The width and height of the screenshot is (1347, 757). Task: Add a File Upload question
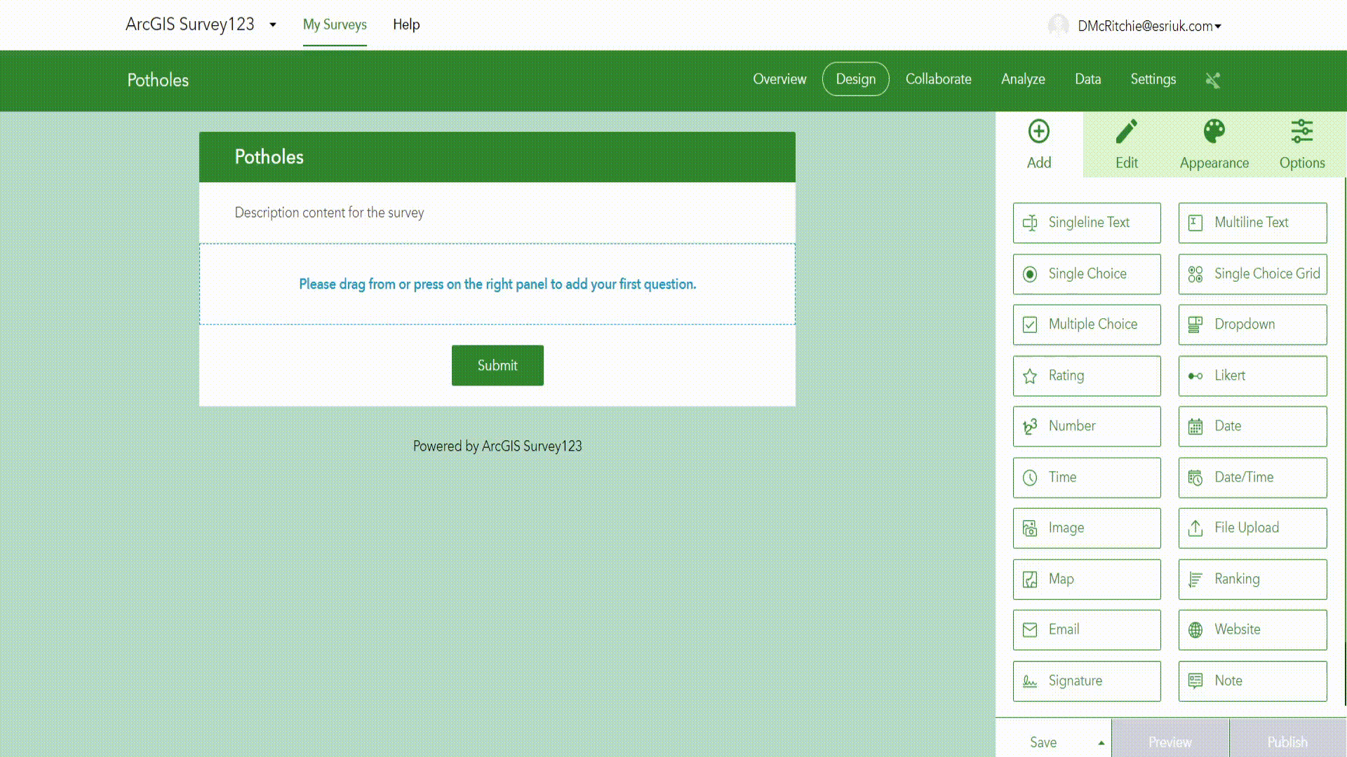tap(1252, 528)
